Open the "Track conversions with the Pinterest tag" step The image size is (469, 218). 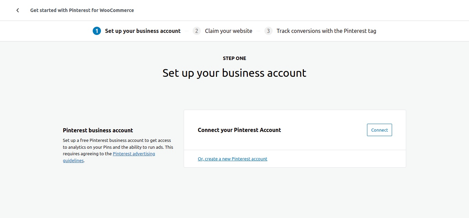327,31
